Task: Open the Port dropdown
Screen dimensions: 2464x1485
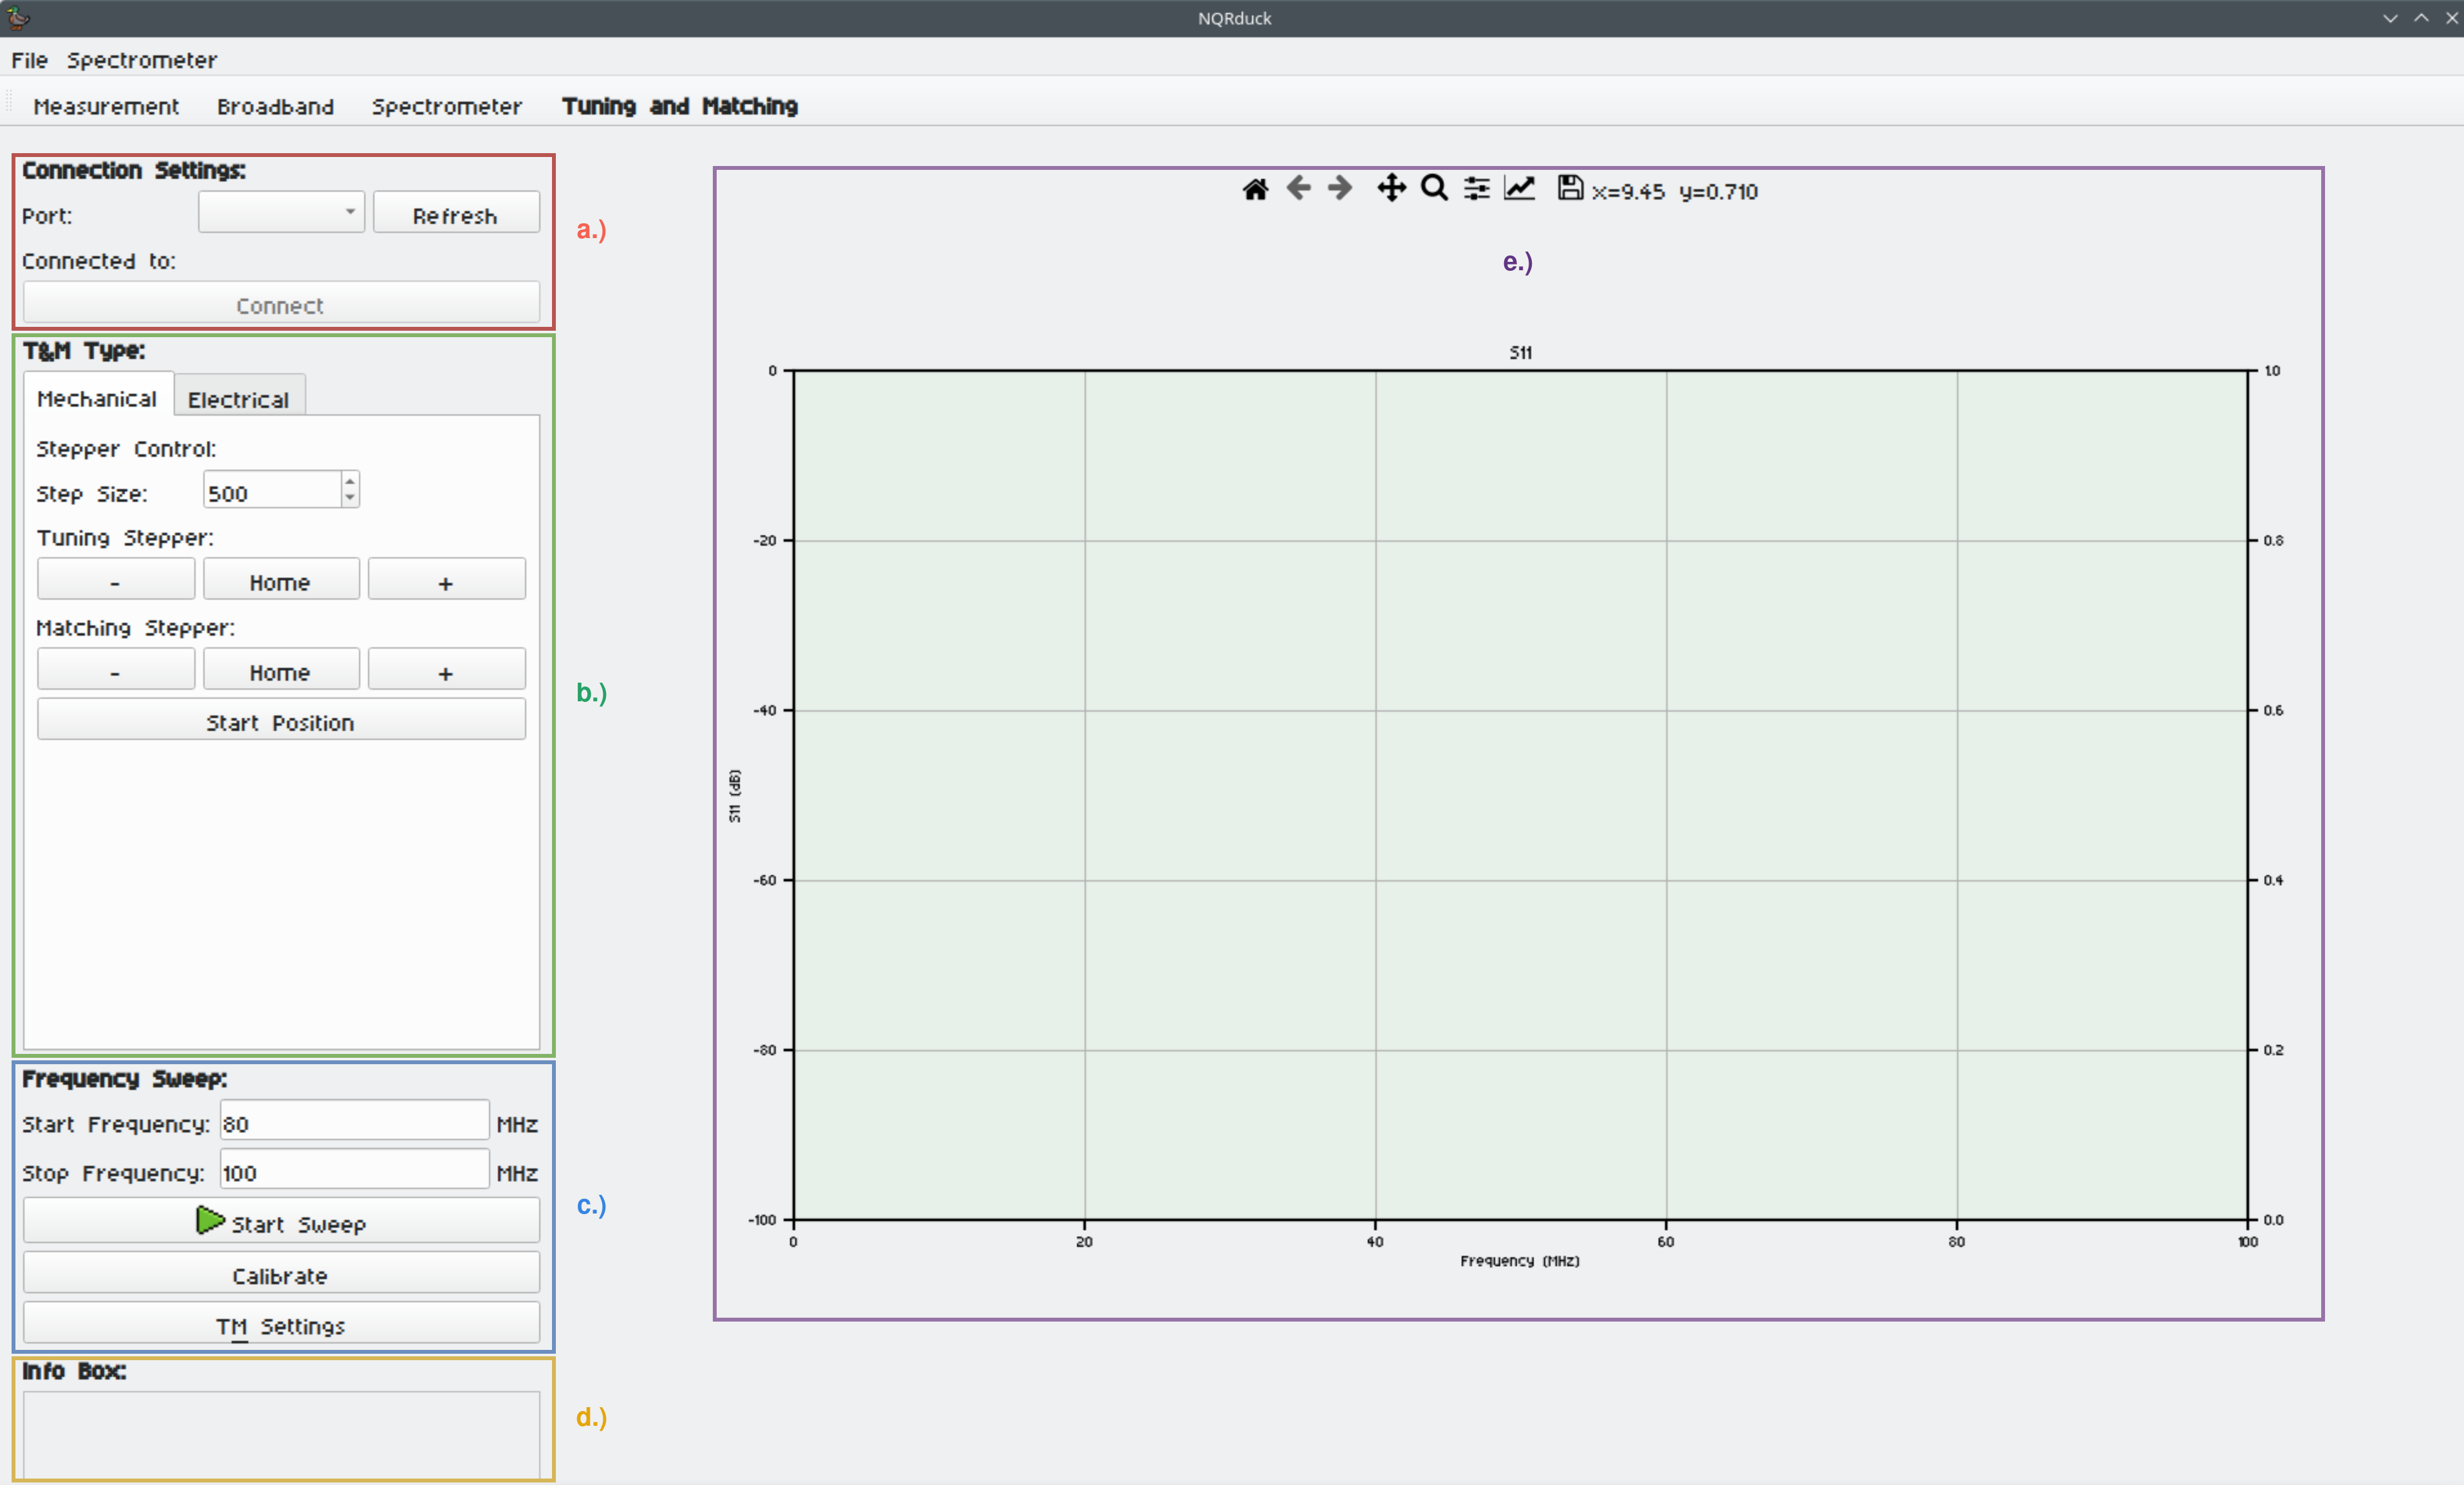Action: (281, 212)
